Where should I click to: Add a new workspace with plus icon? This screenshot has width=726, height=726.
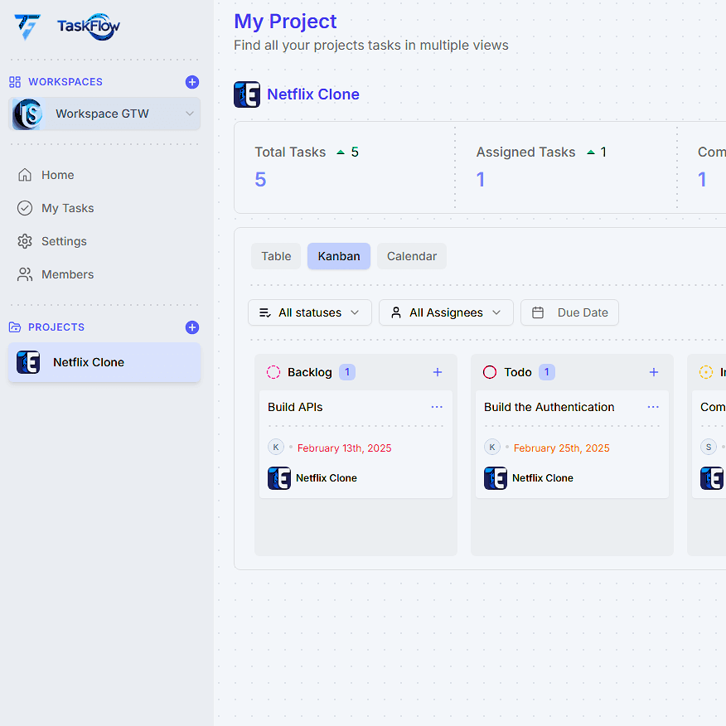(x=192, y=82)
